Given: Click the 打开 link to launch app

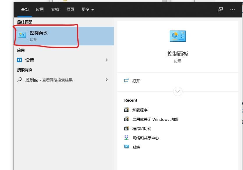Looking at the screenshot, I should click(137, 81).
